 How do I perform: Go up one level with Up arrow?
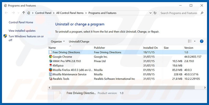(x=24, y=13)
